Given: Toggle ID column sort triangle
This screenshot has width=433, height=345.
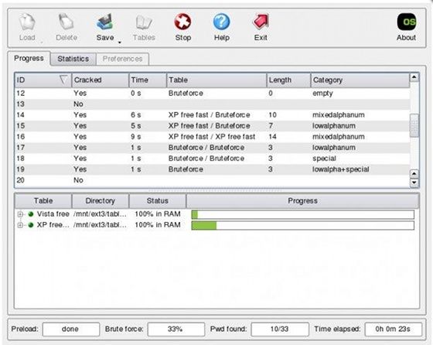Looking at the screenshot, I should click(63, 80).
